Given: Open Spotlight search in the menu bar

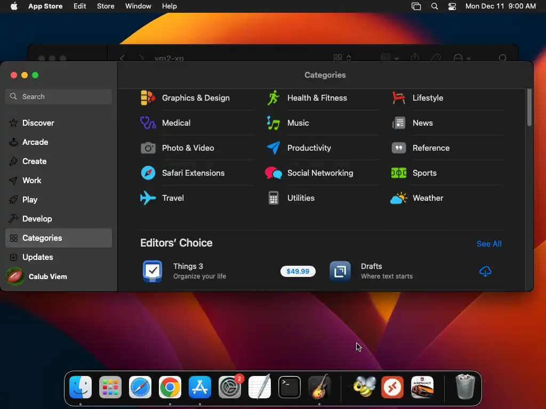Looking at the screenshot, I should tap(435, 6).
